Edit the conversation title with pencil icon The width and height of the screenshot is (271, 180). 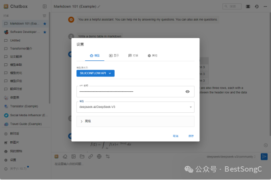click(99, 6)
